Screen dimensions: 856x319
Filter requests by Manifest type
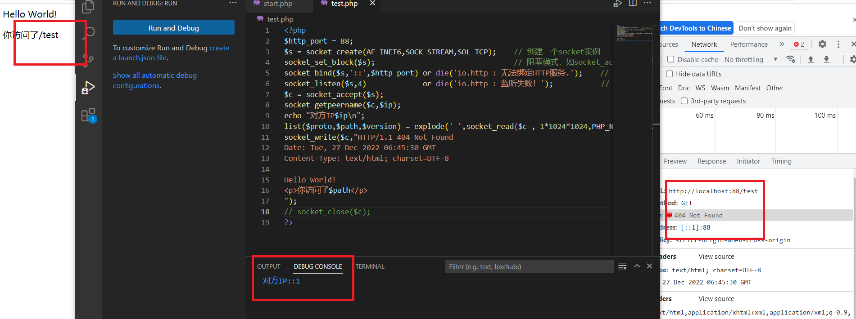[x=747, y=88]
